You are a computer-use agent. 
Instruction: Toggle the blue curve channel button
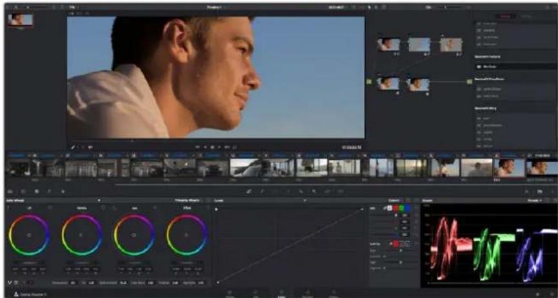[407, 208]
